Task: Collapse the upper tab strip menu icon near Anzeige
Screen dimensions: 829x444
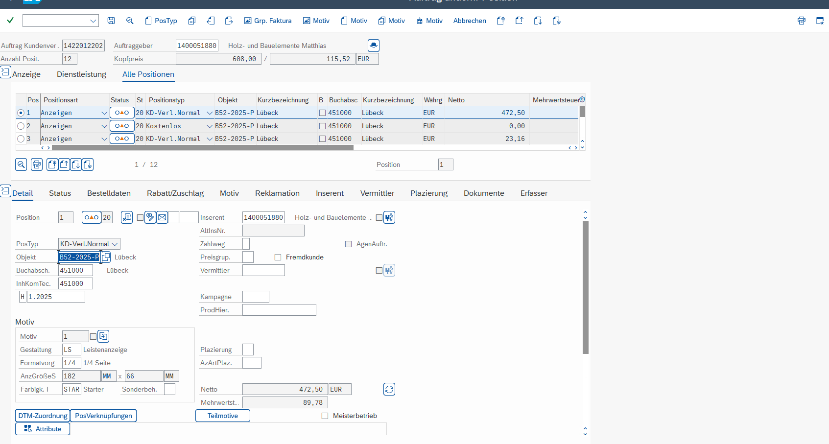Action: click(x=5, y=72)
